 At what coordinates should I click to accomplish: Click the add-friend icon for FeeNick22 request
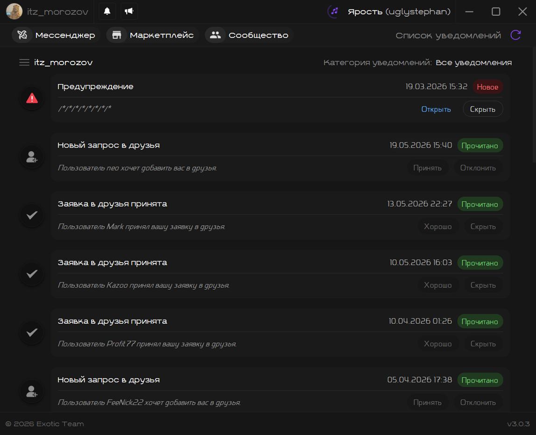[x=32, y=391]
